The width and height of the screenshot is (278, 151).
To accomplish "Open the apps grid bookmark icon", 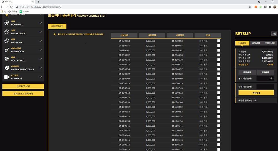I will coord(2,11).
